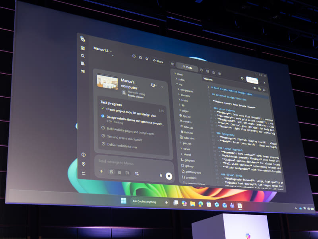This screenshot has height=239, width=318.
Task: Click the icon left of Code tab
Action: coord(173,64)
